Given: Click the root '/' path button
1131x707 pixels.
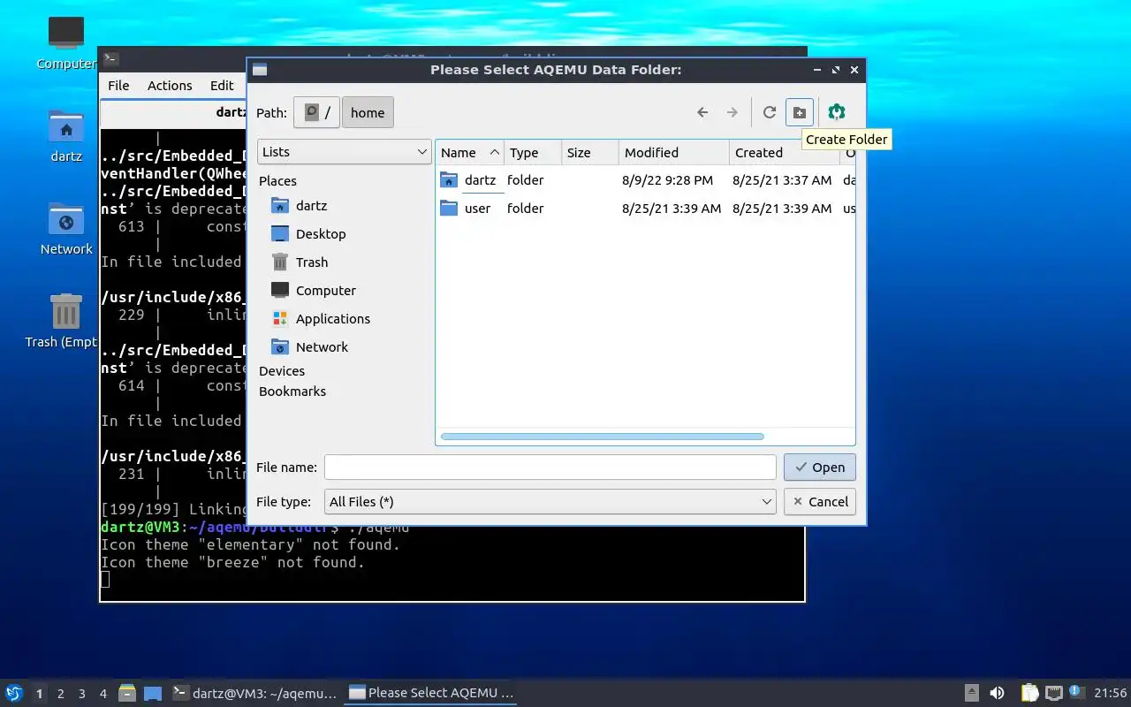Looking at the screenshot, I should [316, 112].
